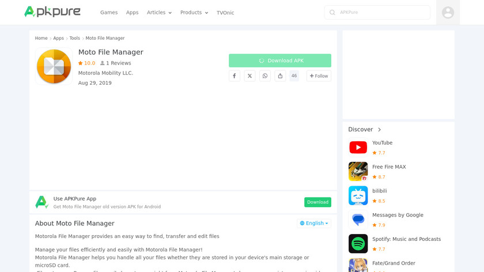Click the search magnifier icon
This screenshot has height=272, width=484.
tap(332, 12)
